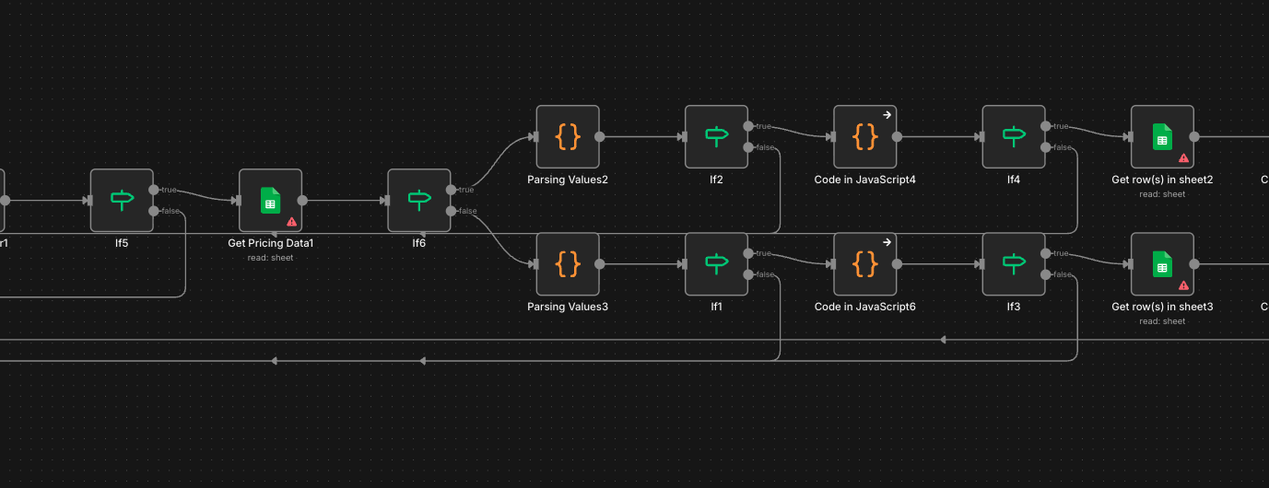
Task: Click "read: sheet" subtitle under Get Pricing Data1
Action: pyautogui.click(x=270, y=258)
